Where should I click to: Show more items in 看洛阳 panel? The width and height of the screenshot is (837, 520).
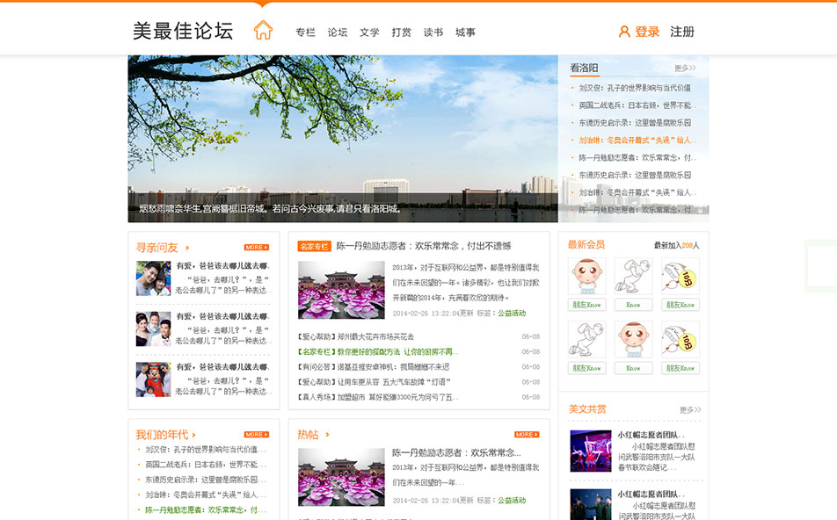coord(685,69)
